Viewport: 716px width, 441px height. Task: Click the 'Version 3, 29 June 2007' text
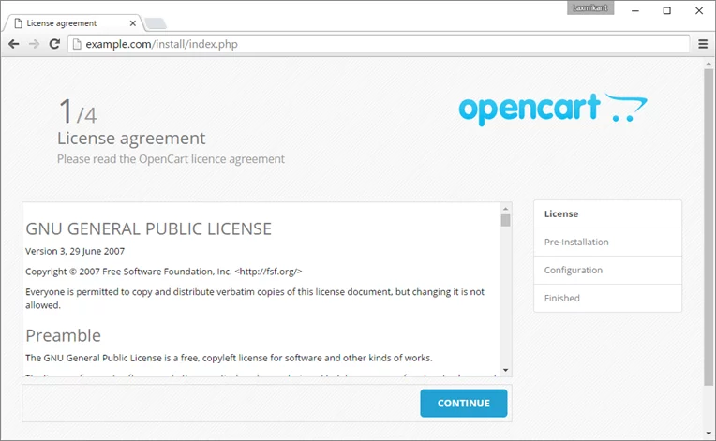[75, 251]
